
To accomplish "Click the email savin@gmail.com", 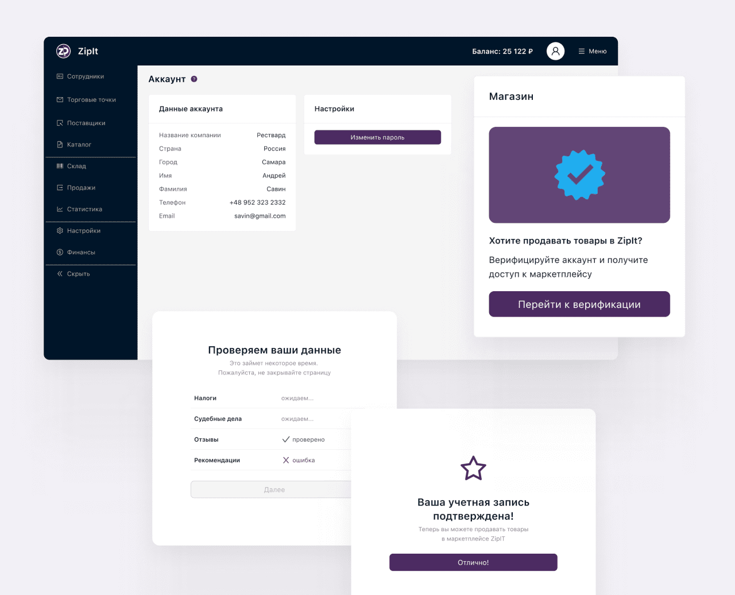I will [x=260, y=216].
